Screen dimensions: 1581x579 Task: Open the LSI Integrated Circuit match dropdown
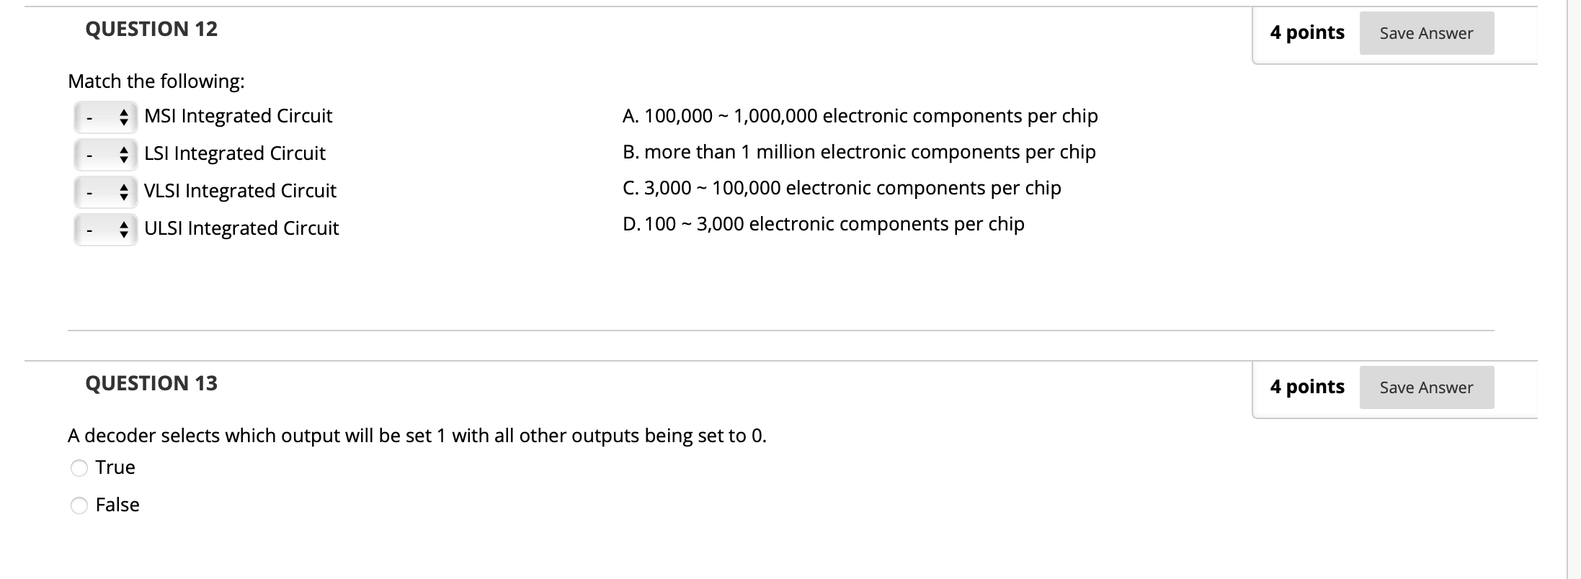[x=104, y=153]
